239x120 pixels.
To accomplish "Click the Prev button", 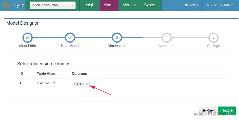I will 208,110.
